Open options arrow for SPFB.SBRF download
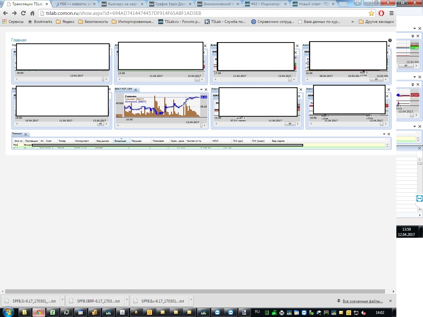 click(x=127, y=300)
